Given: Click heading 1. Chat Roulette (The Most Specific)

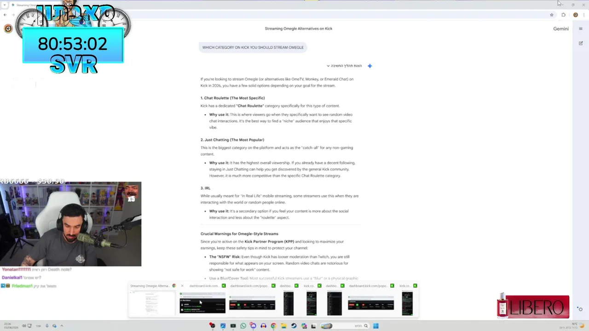Looking at the screenshot, I should (x=232, y=98).
